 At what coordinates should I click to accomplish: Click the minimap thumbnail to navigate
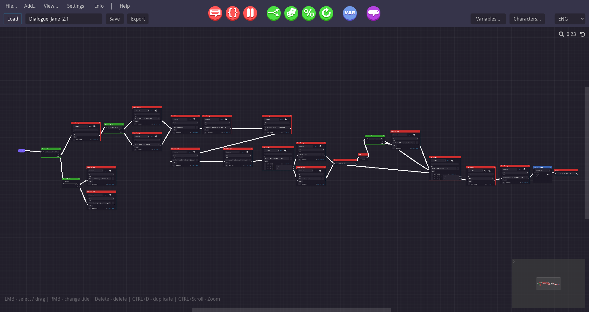(x=549, y=283)
